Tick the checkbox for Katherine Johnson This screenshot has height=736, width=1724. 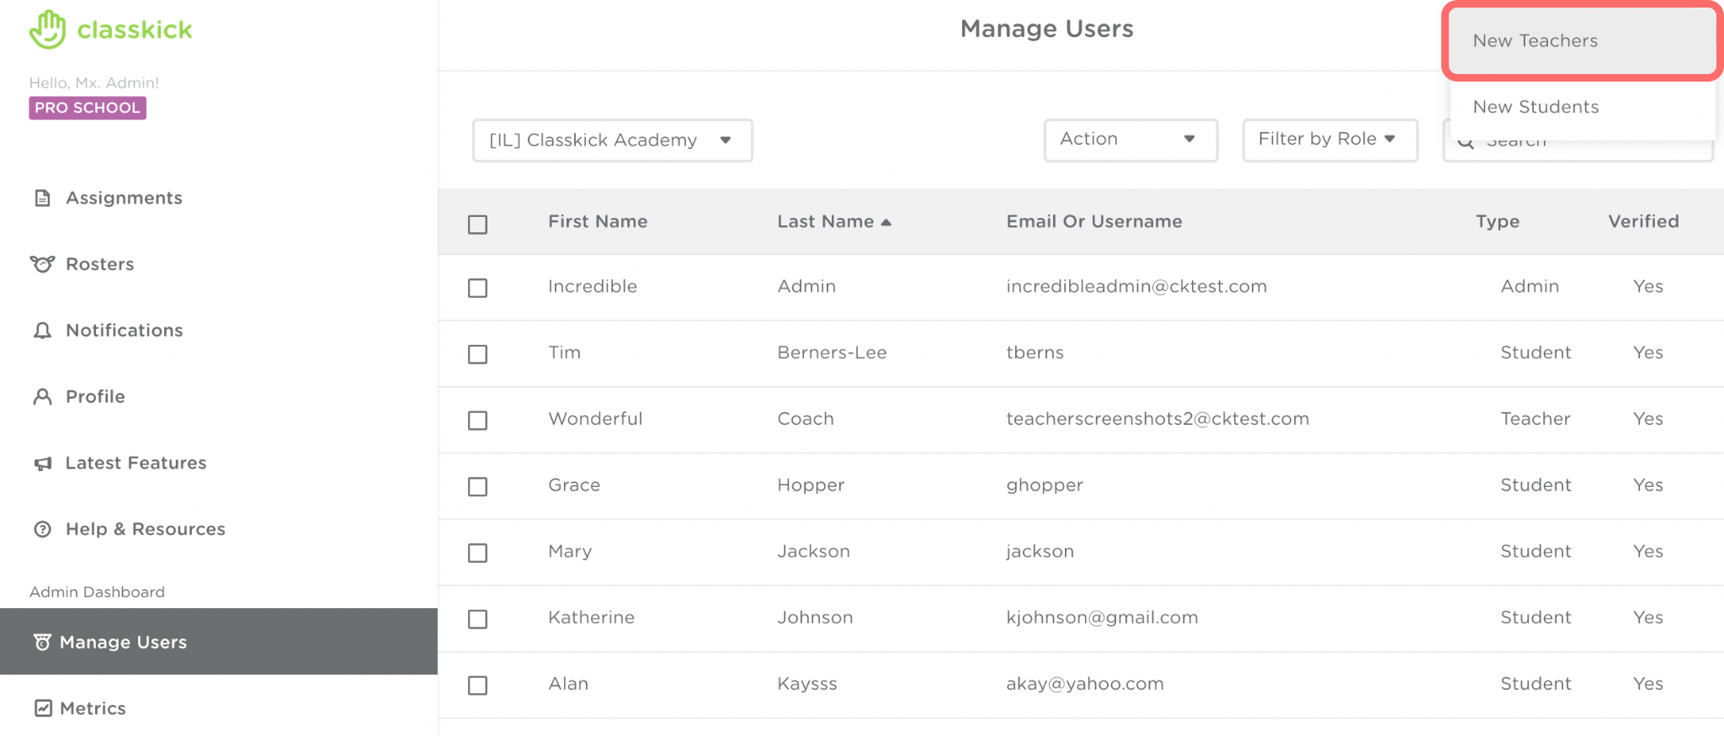pyautogui.click(x=477, y=619)
